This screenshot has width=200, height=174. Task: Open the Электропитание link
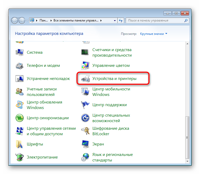[42, 157]
